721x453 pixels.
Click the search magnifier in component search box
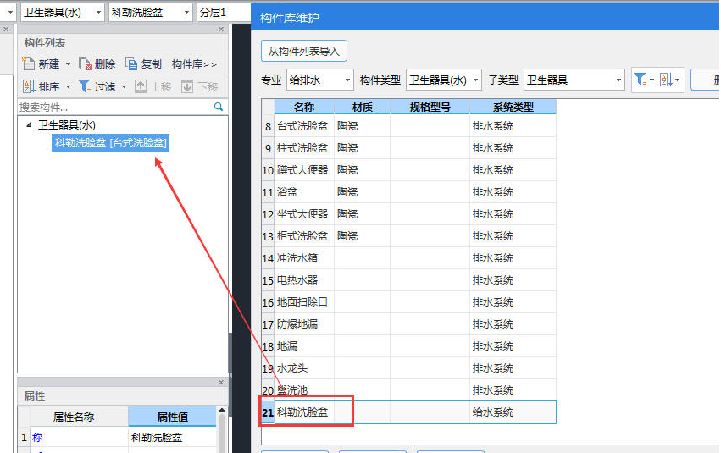(x=219, y=108)
